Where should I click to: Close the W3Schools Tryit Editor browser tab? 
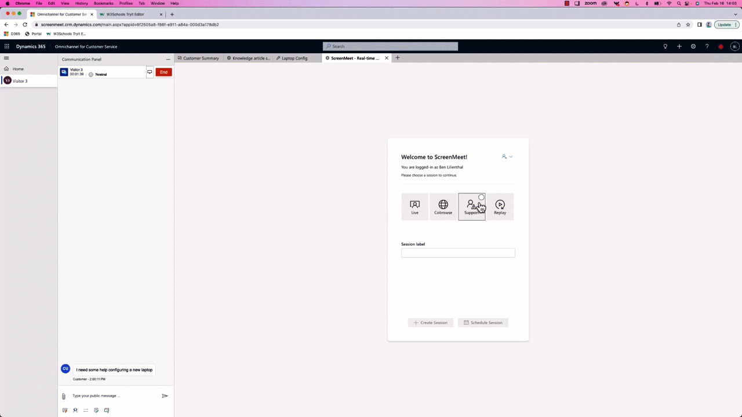click(x=161, y=14)
